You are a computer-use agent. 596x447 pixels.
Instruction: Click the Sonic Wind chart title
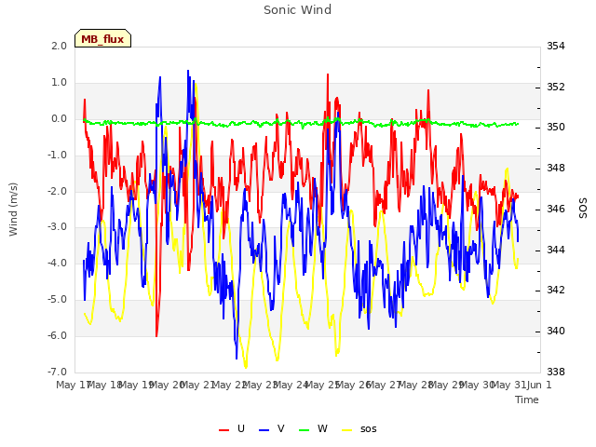pos(298,10)
